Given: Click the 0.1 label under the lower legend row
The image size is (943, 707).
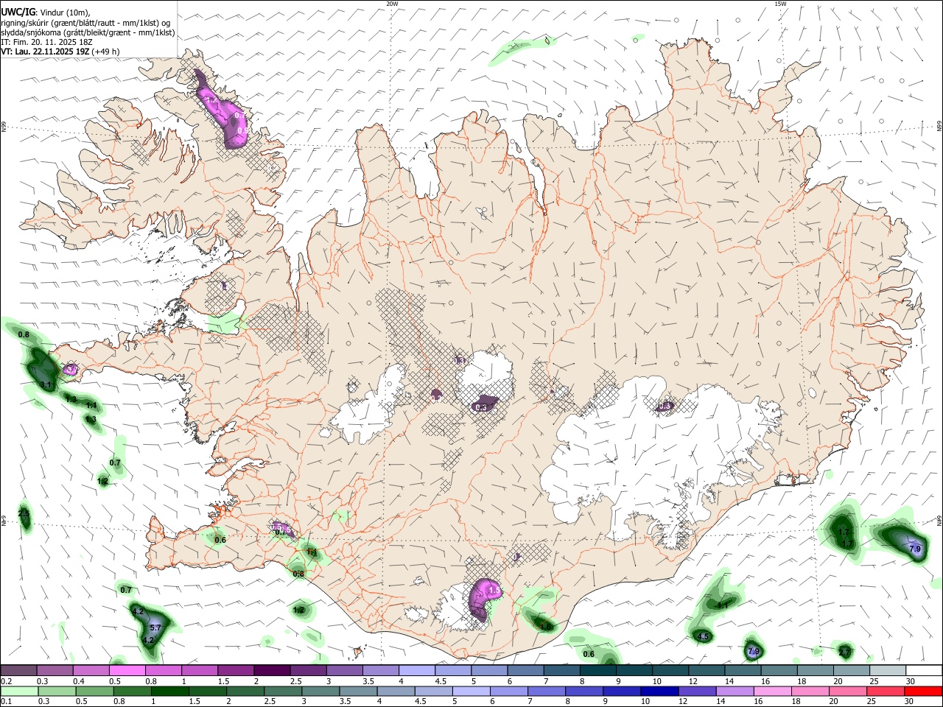Looking at the screenshot, I should point(6,702).
